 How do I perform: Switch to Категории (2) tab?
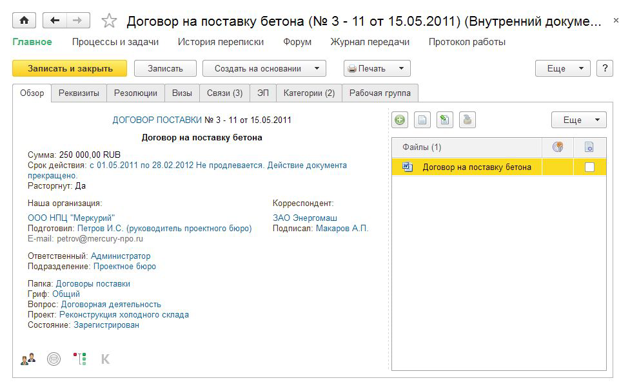pyautogui.click(x=309, y=93)
